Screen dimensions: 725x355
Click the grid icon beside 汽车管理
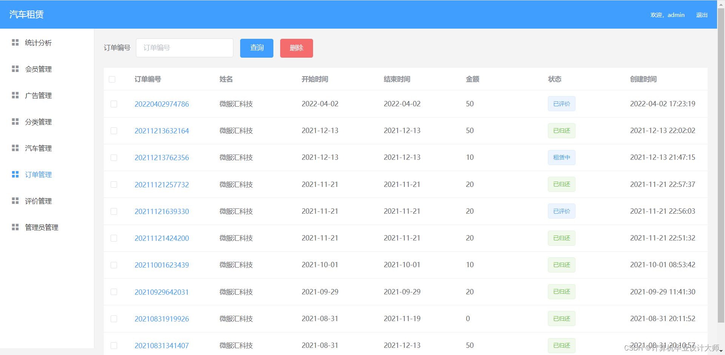coord(15,148)
